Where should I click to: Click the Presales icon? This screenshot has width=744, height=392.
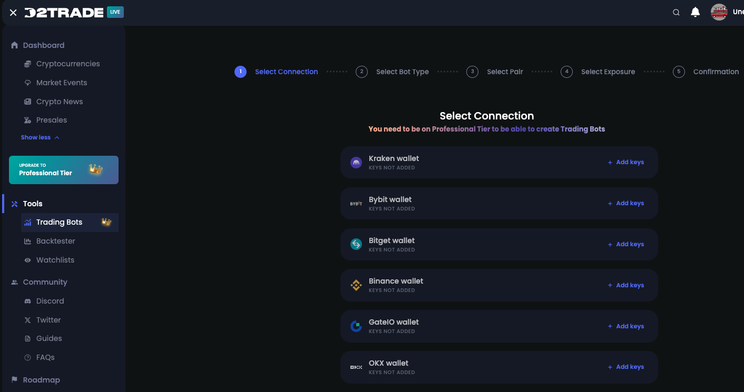(x=28, y=120)
